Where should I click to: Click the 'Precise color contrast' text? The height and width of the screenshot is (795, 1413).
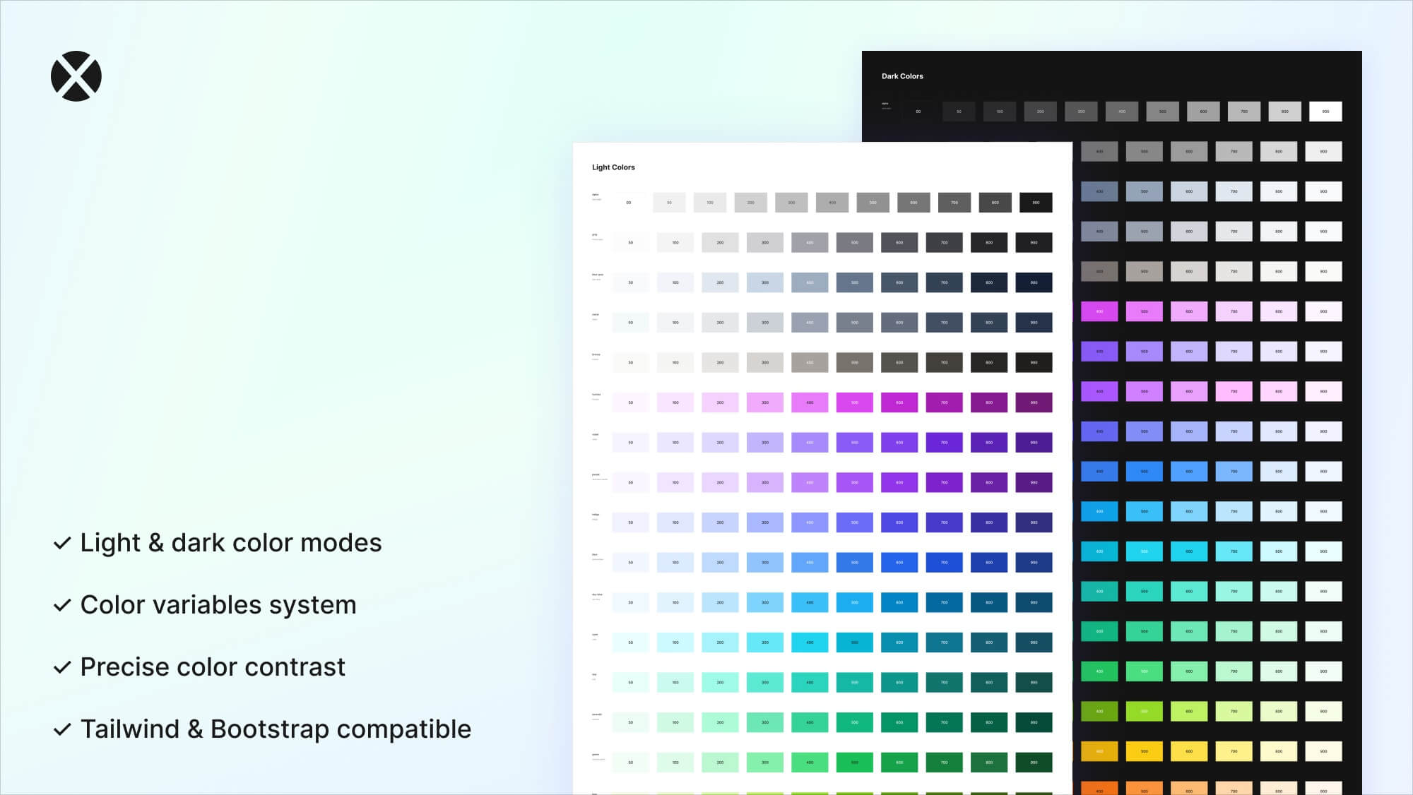tap(213, 667)
